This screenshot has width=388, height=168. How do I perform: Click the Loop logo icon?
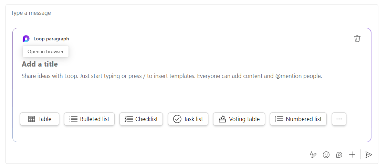coord(26,39)
